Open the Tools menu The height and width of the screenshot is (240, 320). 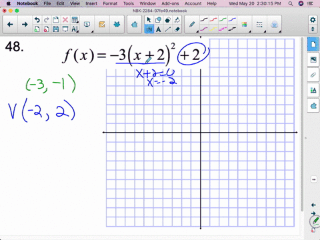129,3
